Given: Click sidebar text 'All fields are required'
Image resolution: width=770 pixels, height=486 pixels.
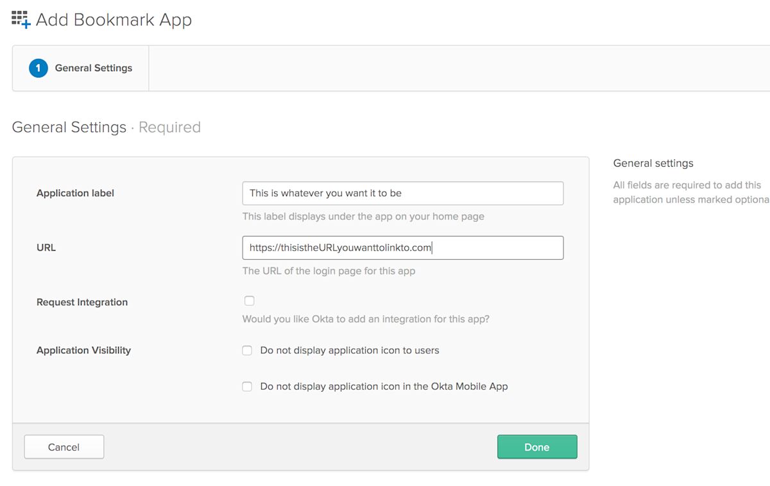Looking at the screenshot, I should (x=691, y=192).
